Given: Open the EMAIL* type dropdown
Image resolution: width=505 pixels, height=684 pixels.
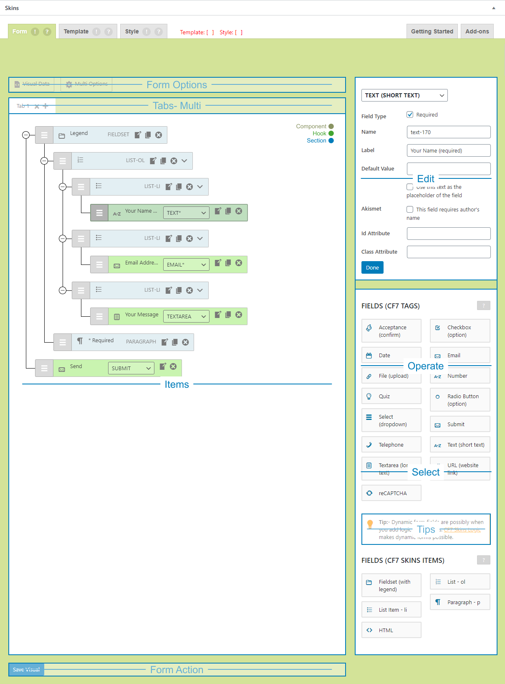Looking at the screenshot, I should point(186,264).
